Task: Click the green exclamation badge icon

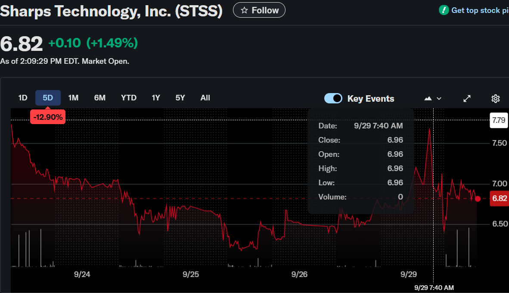Action: coord(444,10)
